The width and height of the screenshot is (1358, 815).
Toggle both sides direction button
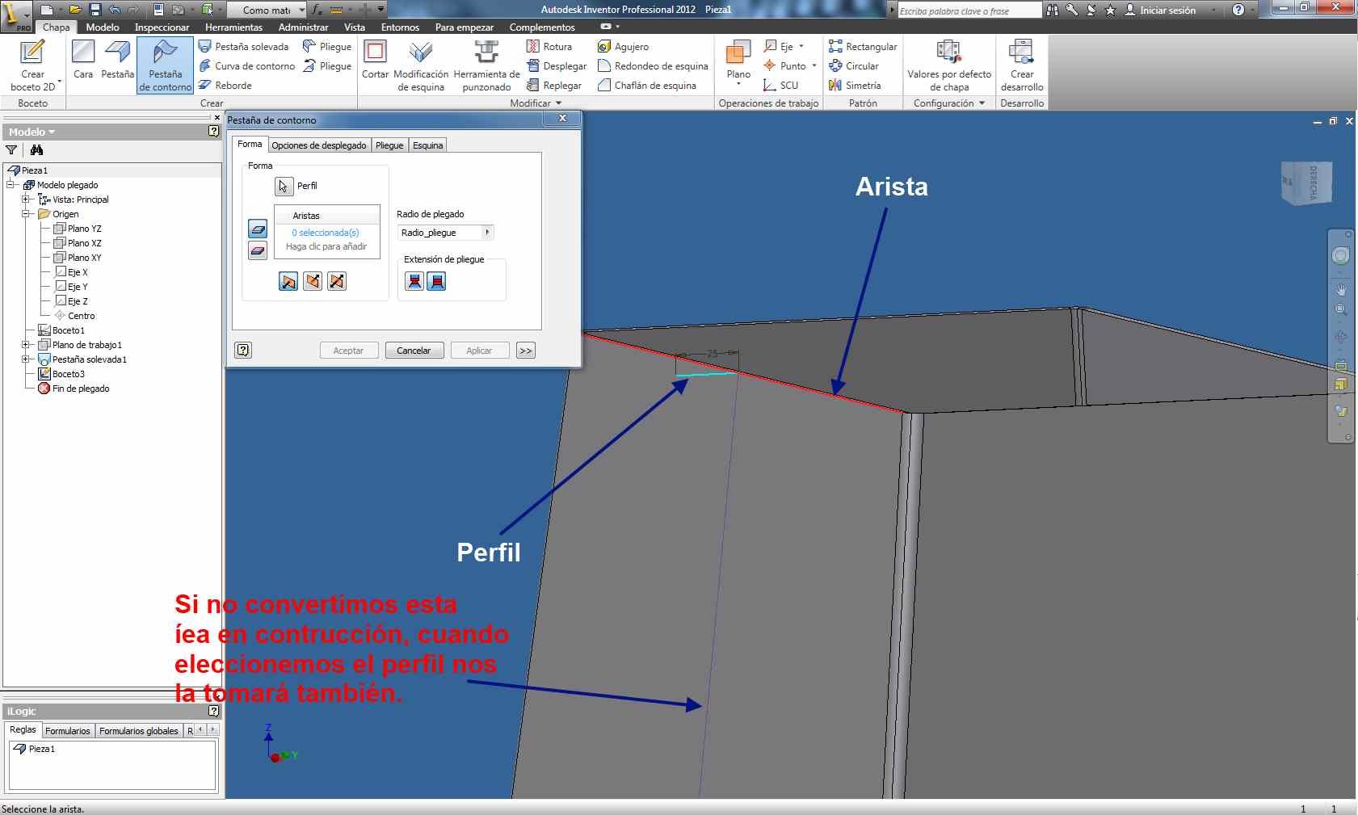click(x=337, y=281)
